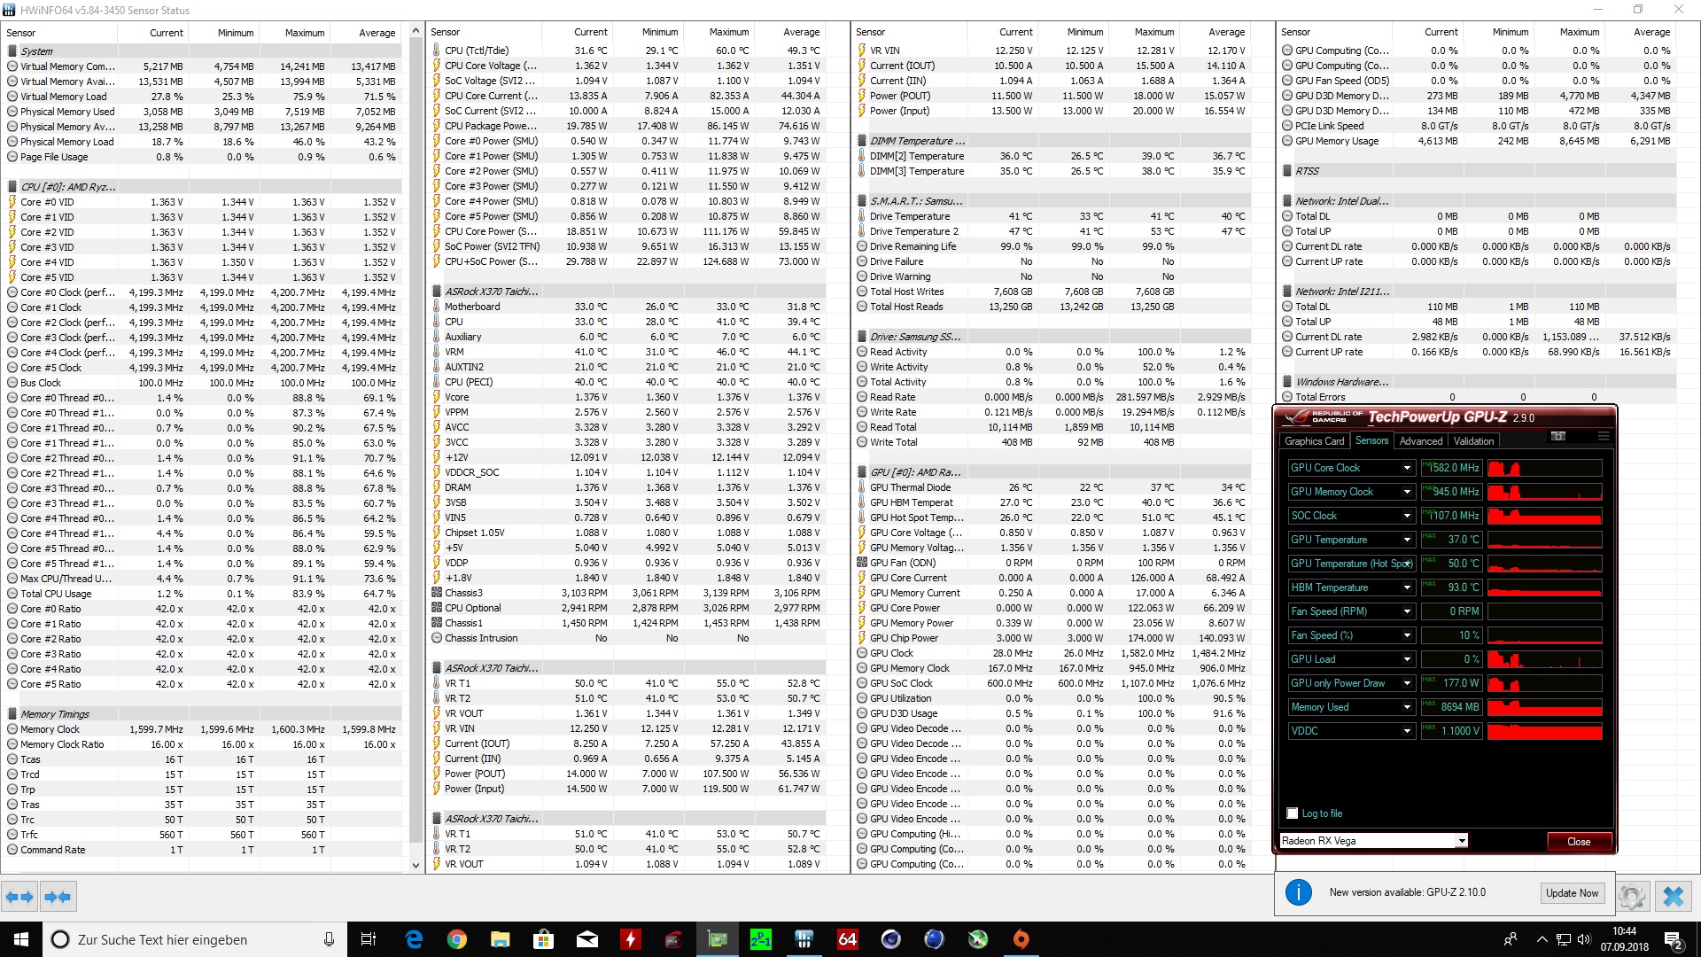Image resolution: width=1701 pixels, height=957 pixels.
Task: Click the fan icon beside GPU Fan (ODN)
Action: [x=862, y=563]
